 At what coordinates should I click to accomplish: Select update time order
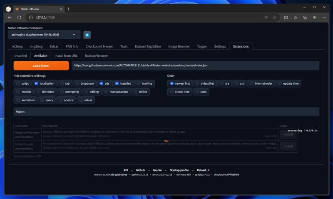280,83
